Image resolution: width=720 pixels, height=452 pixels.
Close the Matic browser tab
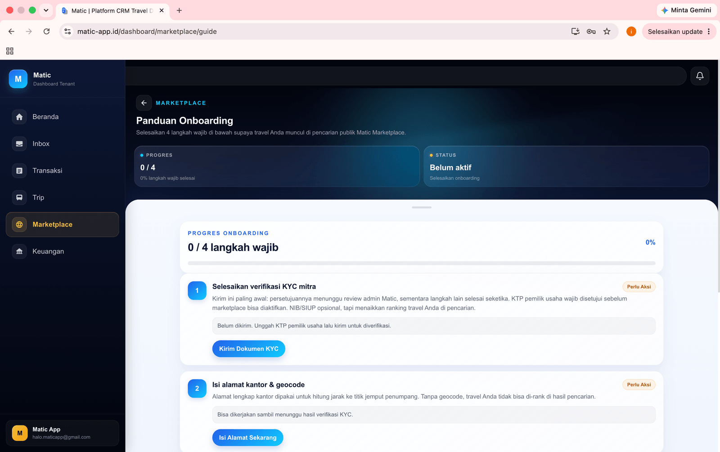[162, 10]
